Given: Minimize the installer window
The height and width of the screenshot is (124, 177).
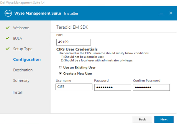Looking at the screenshot, I should point(161,14).
